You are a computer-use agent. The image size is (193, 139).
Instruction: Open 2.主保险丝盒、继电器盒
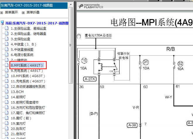pyautogui.click(x=28, y=34)
